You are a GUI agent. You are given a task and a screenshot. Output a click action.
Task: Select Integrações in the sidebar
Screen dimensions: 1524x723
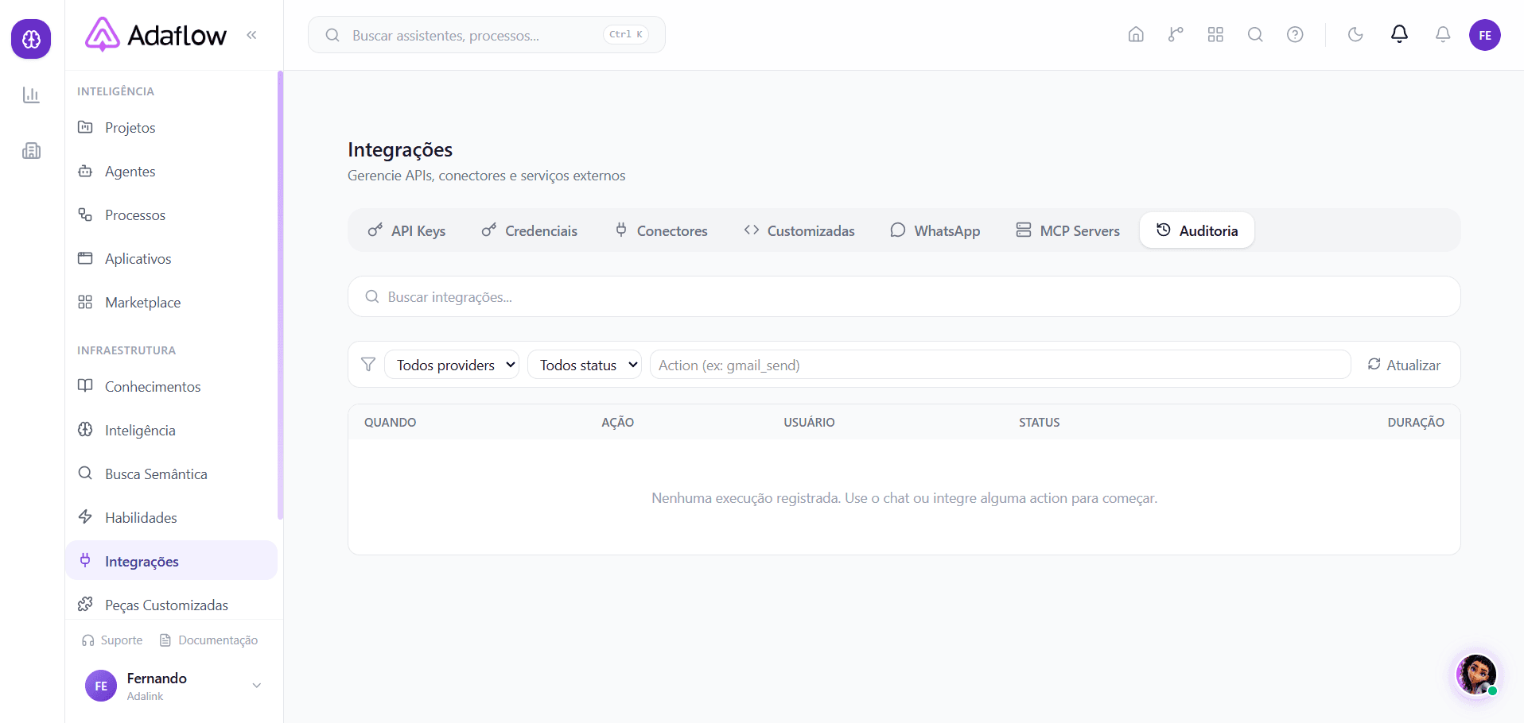[171, 561]
